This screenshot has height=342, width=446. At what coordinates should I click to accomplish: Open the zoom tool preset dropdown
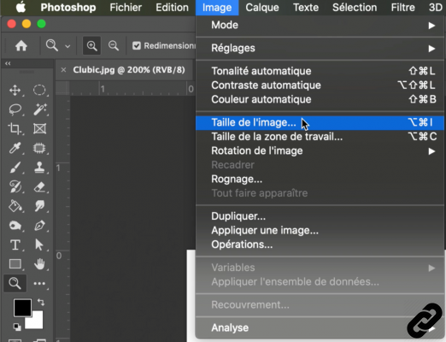(67, 46)
